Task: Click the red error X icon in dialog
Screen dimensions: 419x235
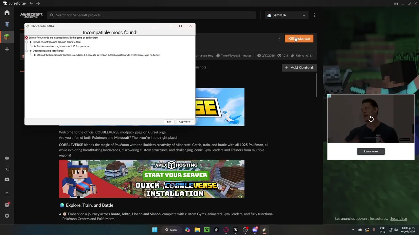Action: point(27,38)
